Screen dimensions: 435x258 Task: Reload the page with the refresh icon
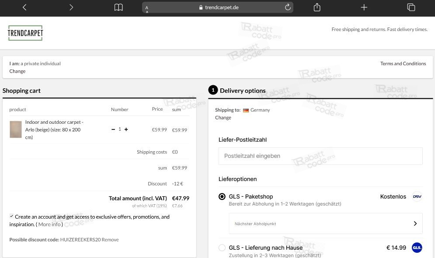[288, 7]
